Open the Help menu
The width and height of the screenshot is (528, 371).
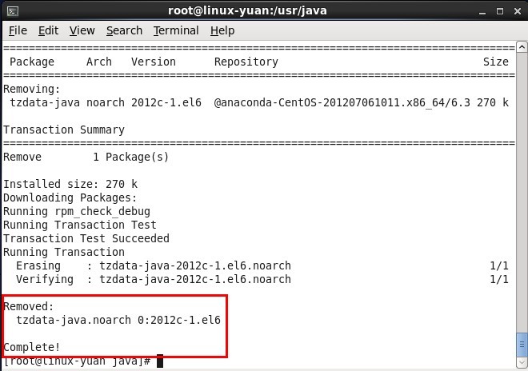pyautogui.click(x=222, y=30)
